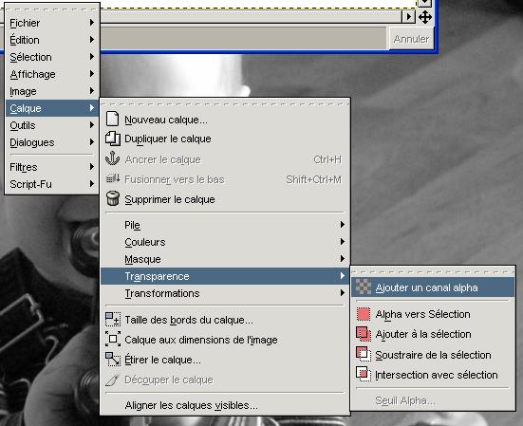Click the horizontal scrollbar right arrow
This screenshot has height=426, width=523.
(x=408, y=16)
